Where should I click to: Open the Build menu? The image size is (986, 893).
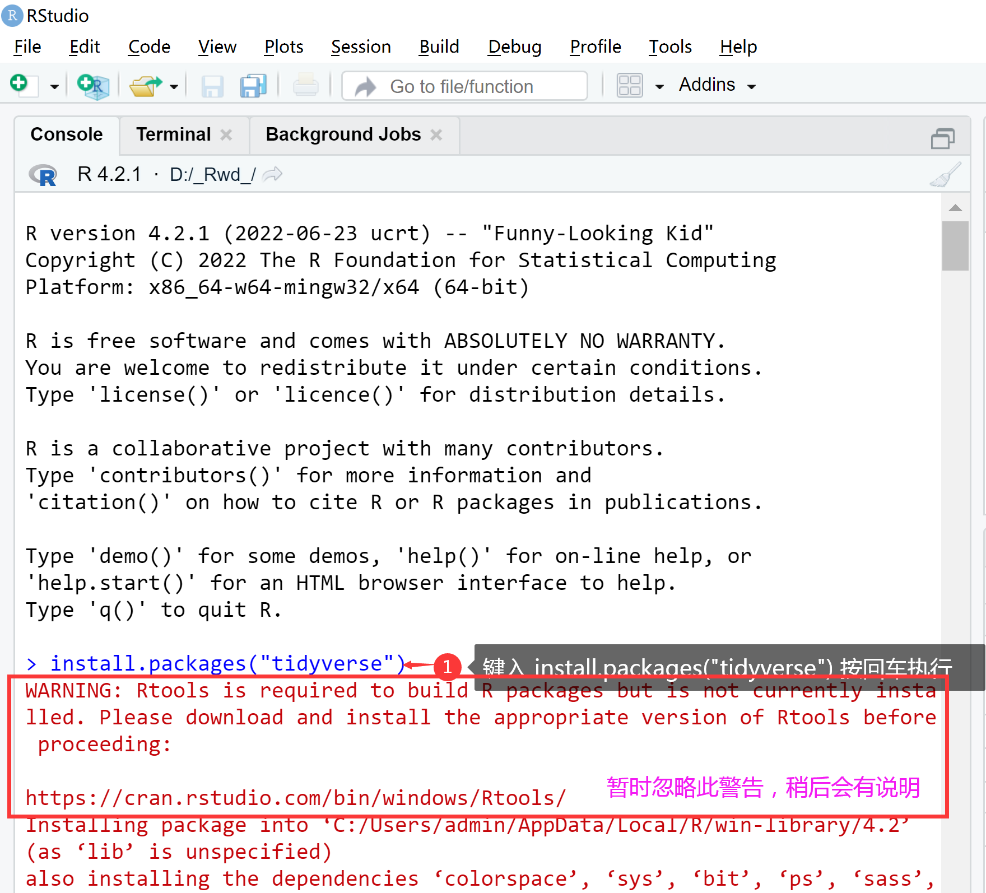(439, 46)
